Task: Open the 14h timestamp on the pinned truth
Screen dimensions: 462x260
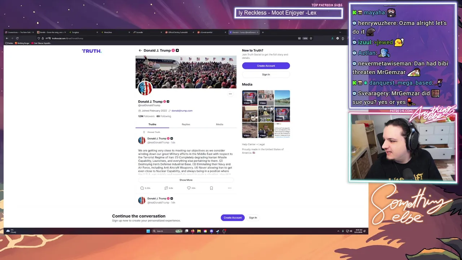Action: [173, 143]
